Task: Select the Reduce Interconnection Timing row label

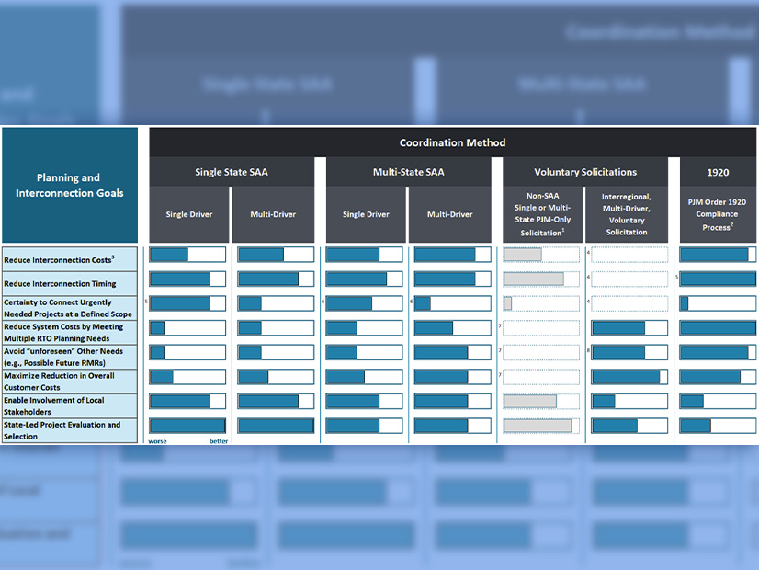Action: [x=69, y=284]
